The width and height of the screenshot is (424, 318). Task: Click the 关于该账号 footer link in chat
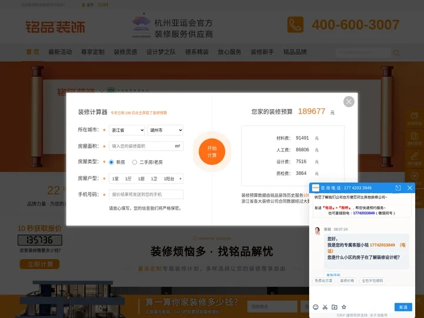click(x=379, y=315)
